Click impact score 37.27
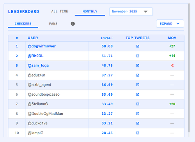195x142 pixels. click(x=107, y=75)
